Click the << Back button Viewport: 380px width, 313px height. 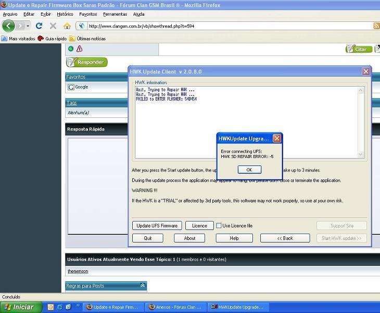click(285, 238)
